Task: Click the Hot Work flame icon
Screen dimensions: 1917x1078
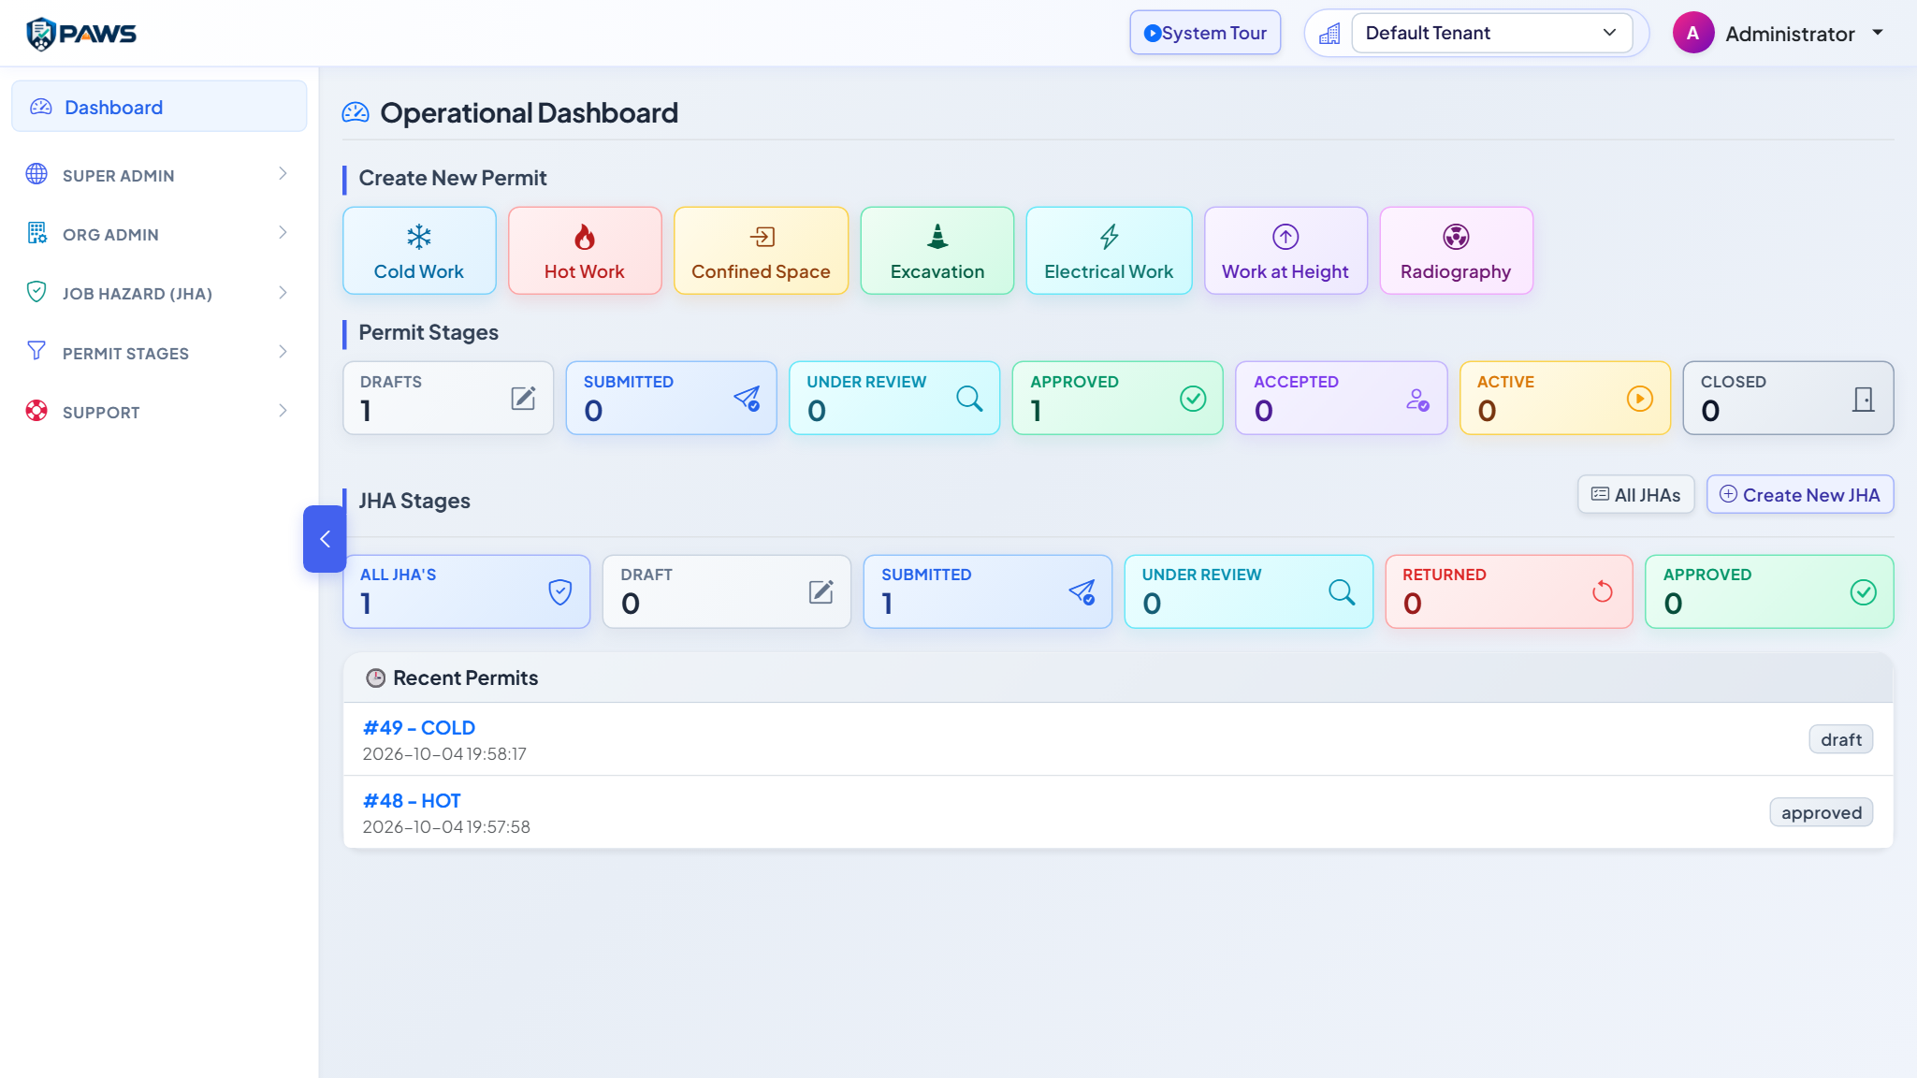Action: pos(585,237)
